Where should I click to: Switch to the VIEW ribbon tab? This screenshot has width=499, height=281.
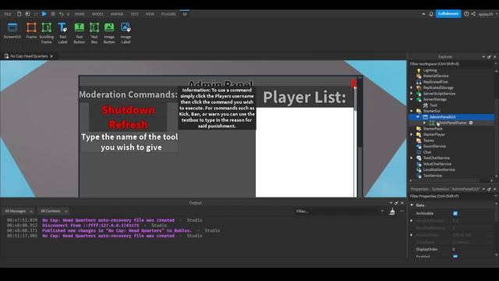(x=150, y=14)
